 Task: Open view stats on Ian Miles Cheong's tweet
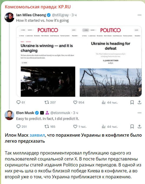[x=104, y=103]
